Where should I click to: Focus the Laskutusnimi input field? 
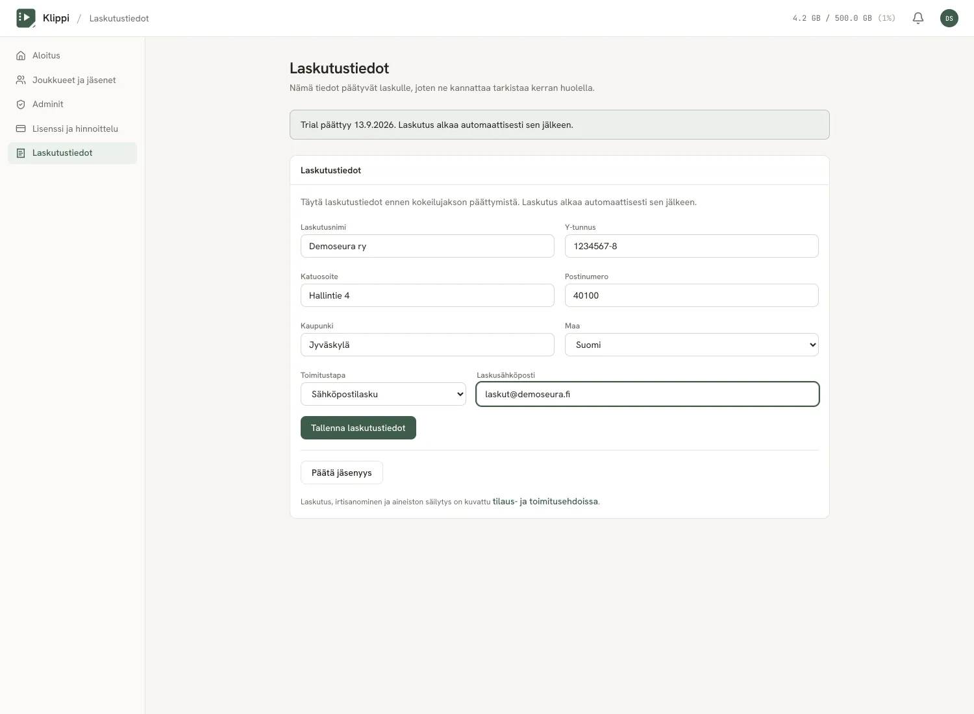tap(427, 246)
